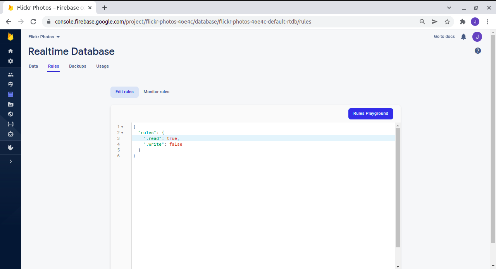Select the Rules tab

pyautogui.click(x=53, y=66)
